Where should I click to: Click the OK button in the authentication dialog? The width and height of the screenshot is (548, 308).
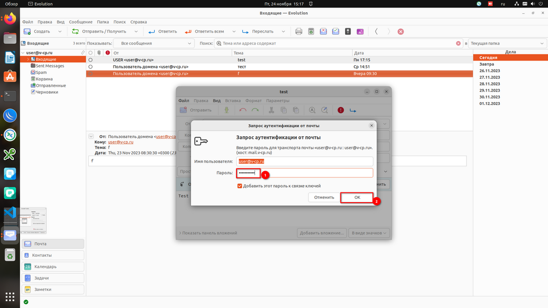pos(357,197)
